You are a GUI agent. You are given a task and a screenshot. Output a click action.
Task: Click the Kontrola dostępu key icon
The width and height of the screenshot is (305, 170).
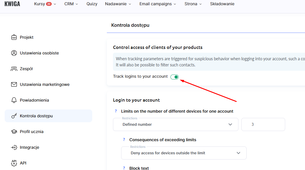coord(14,116)
